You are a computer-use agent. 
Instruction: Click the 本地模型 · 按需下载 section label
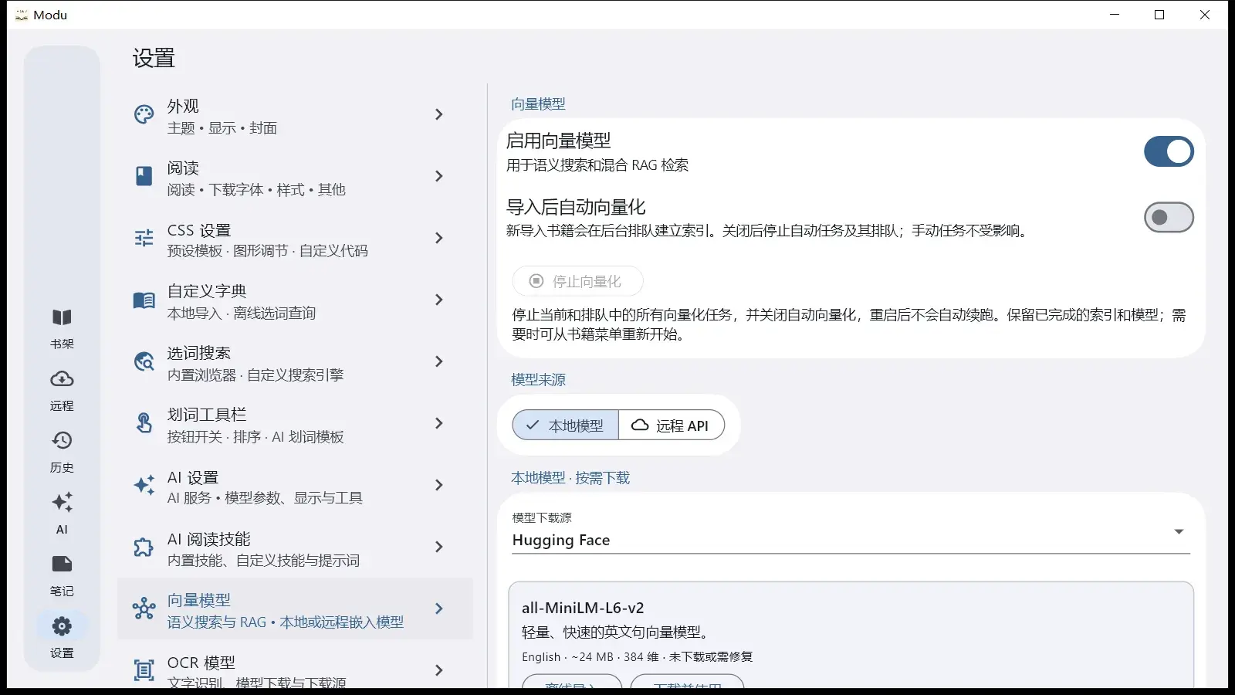click(570, 478)
